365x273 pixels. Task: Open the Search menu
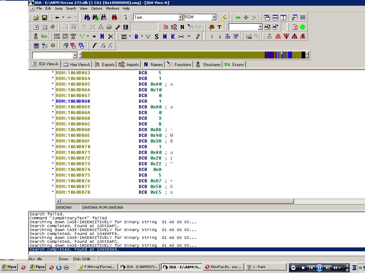click(x=71, y=9)
